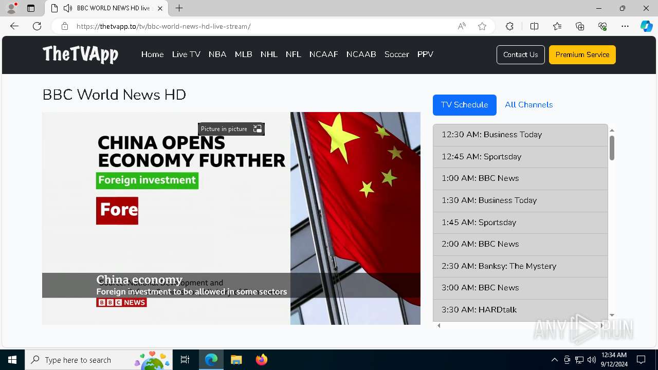Toggle Split screen view
Image resolution: width=658 pixels, height=370 pixels.
tap(534, 26)
